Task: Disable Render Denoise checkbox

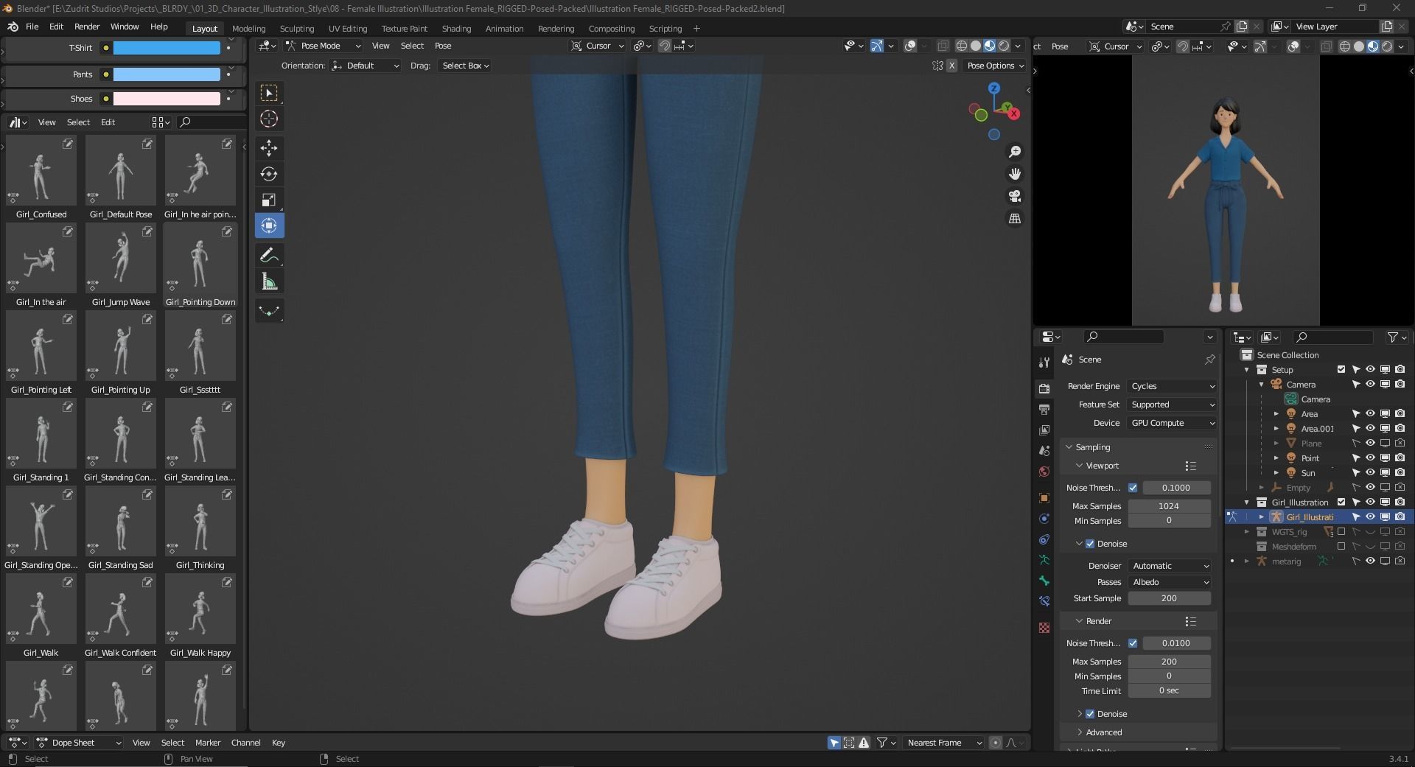Action: [1090, 714]
